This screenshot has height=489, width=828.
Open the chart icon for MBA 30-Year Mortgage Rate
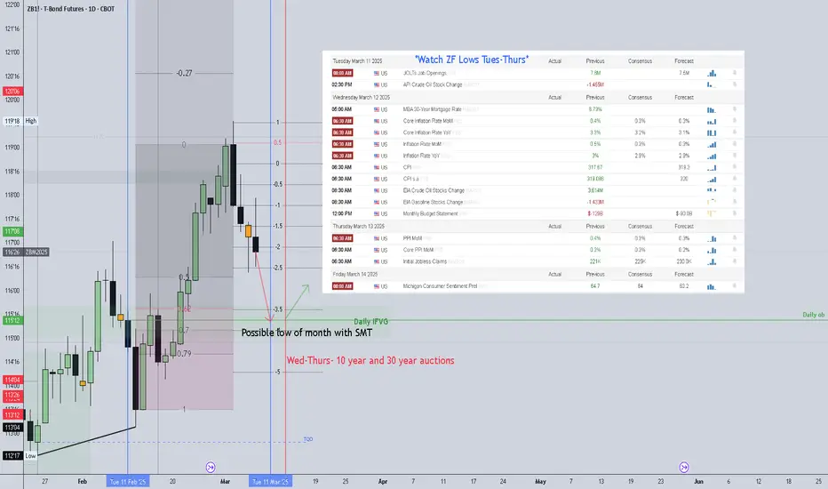click(x=712, y=109)
